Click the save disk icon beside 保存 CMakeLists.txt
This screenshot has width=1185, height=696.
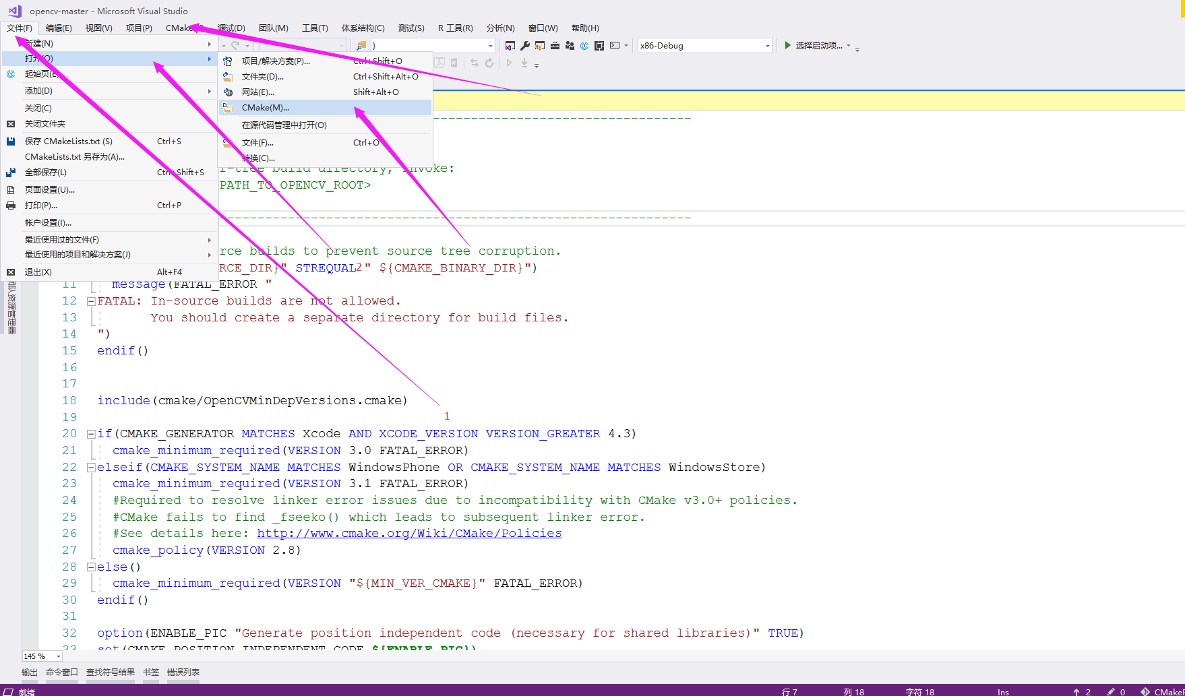(10, 141)
